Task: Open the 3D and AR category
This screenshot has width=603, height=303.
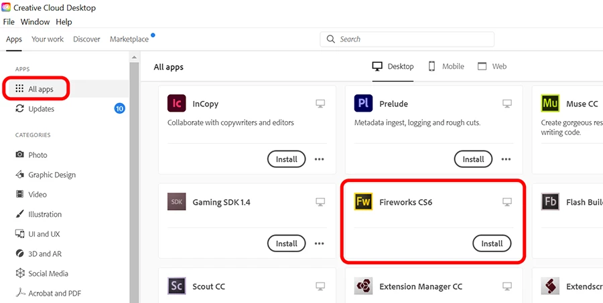Action: pos(38,254)
